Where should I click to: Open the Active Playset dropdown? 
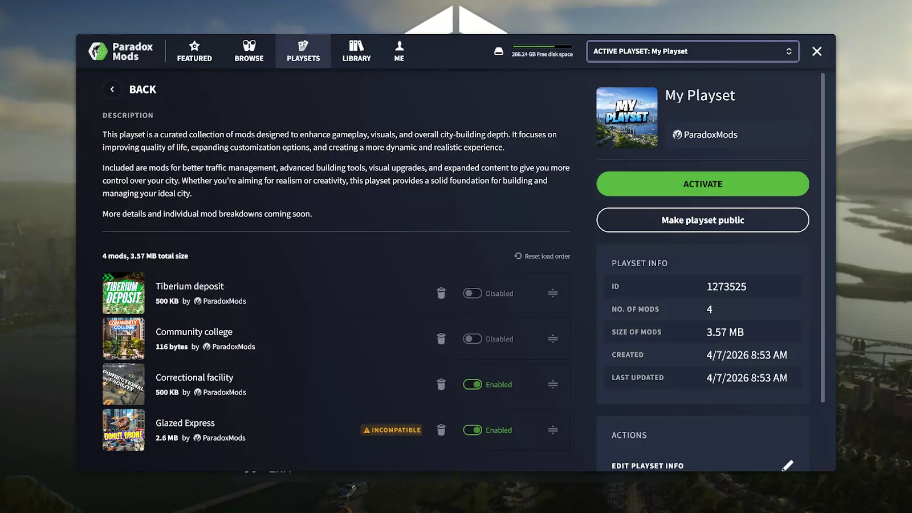click(x=693, y=51)
